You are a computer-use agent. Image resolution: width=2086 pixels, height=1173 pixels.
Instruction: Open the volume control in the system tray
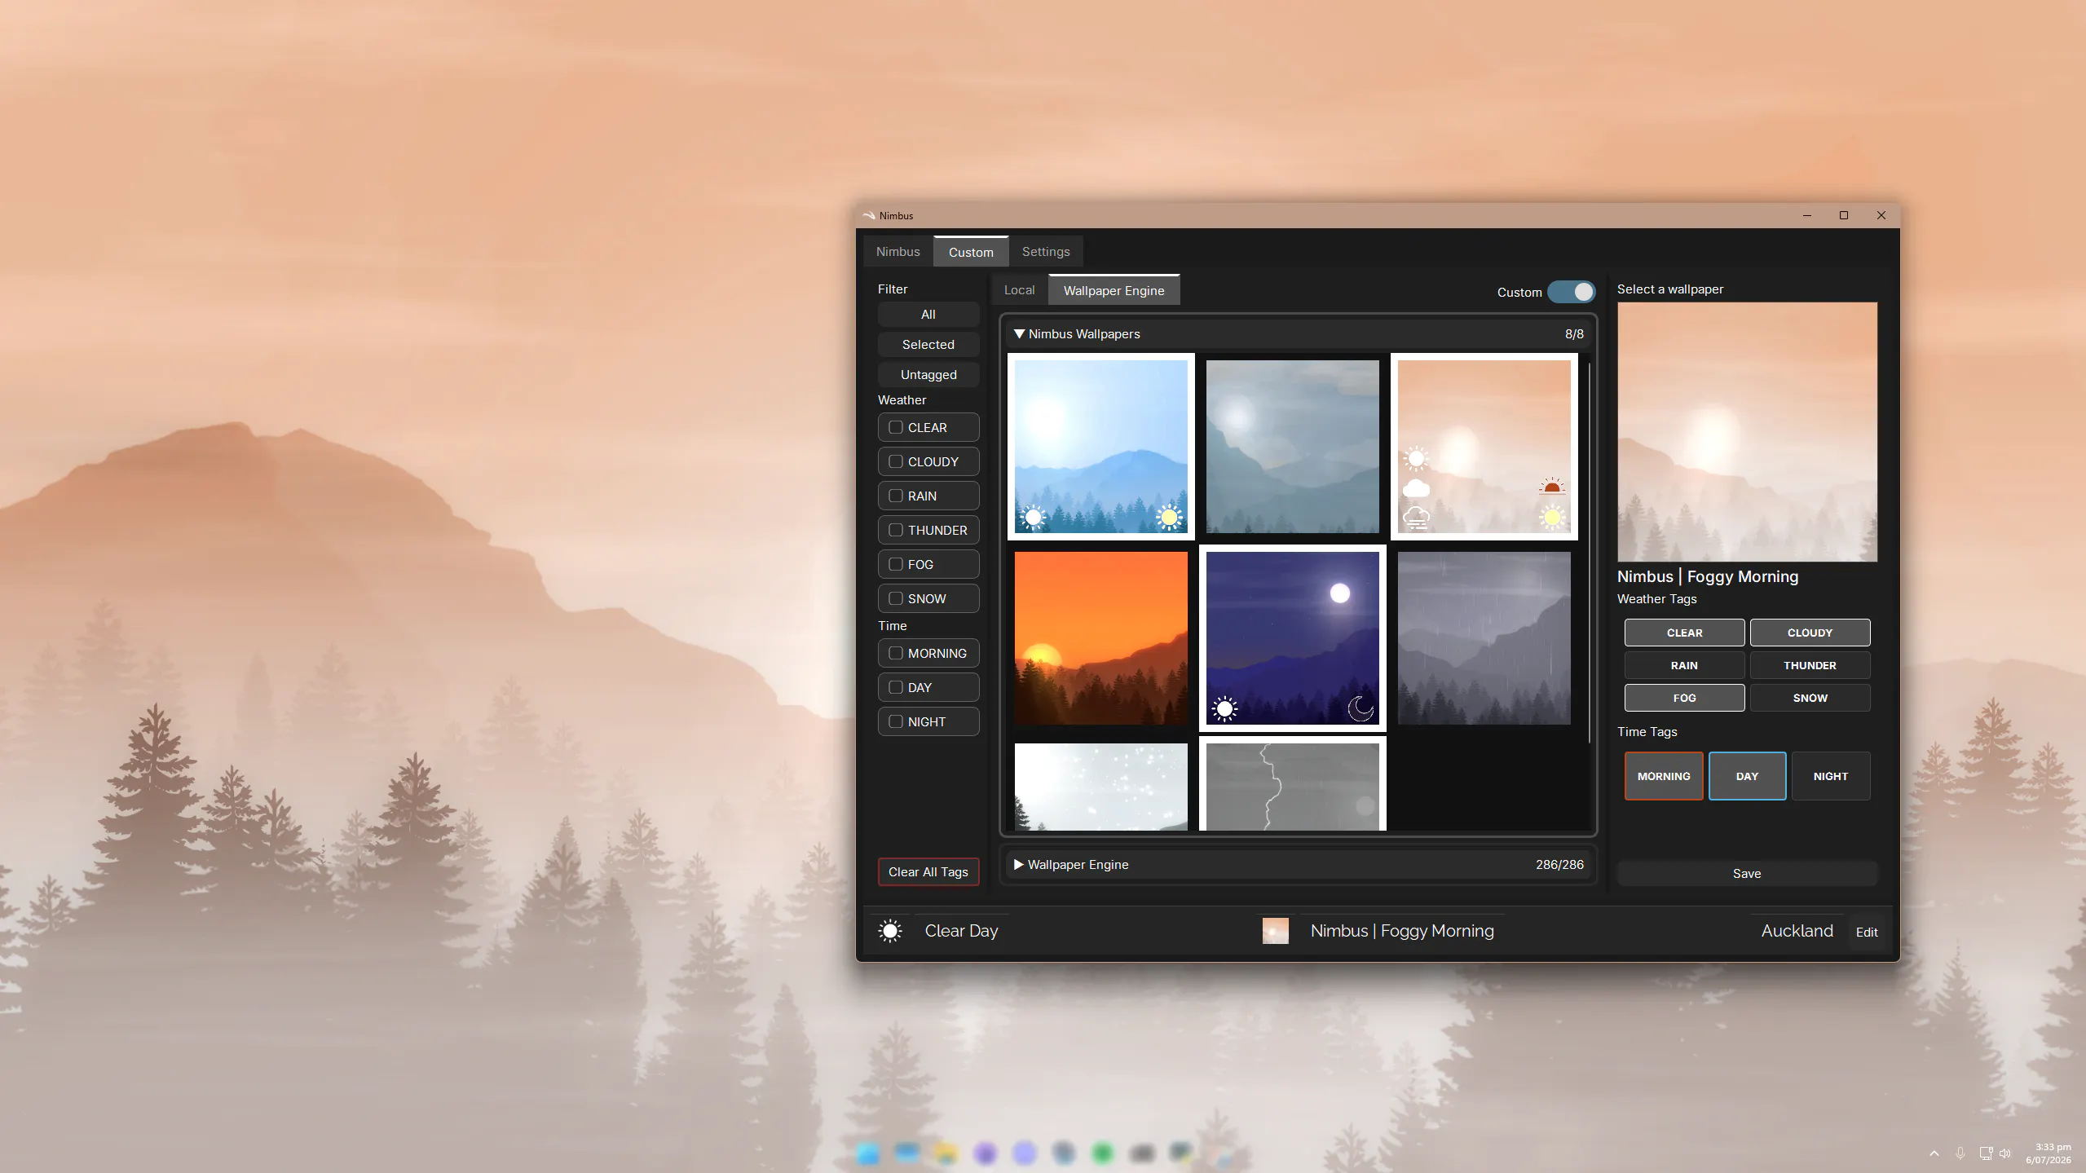pyautogui.click(x=2005, y=1153)
